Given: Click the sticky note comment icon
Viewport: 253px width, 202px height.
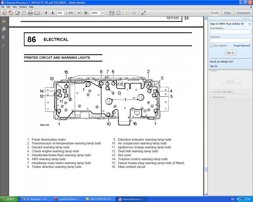Looking at the screenshot, I should point(128,13).
